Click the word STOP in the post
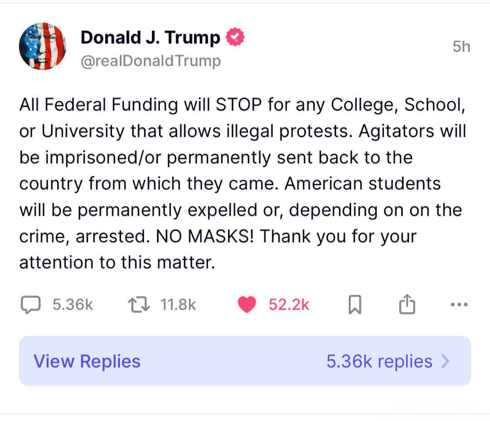Image resolution: width=490 pixels, height=421 pixels. pyautogui.click(x=239, y=105)
